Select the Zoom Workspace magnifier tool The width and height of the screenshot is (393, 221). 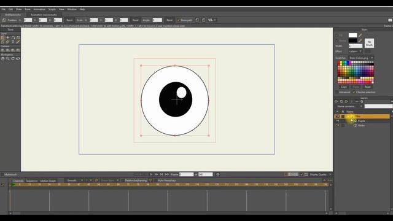8,59
